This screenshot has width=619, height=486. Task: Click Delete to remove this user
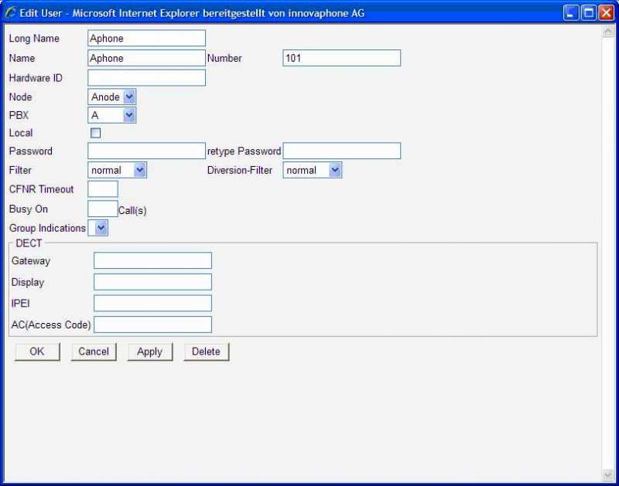(205, 352)
